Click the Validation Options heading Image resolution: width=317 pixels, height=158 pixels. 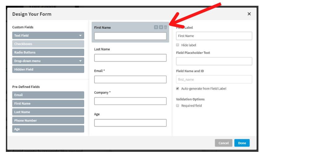coord(190,99)
